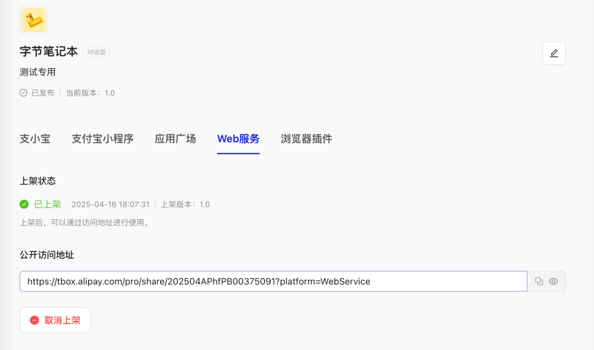594x350 pixels.
Task: Copy the public access URL
Action: [538, 281]
